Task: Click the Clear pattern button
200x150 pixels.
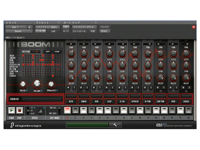Action: 57,52
